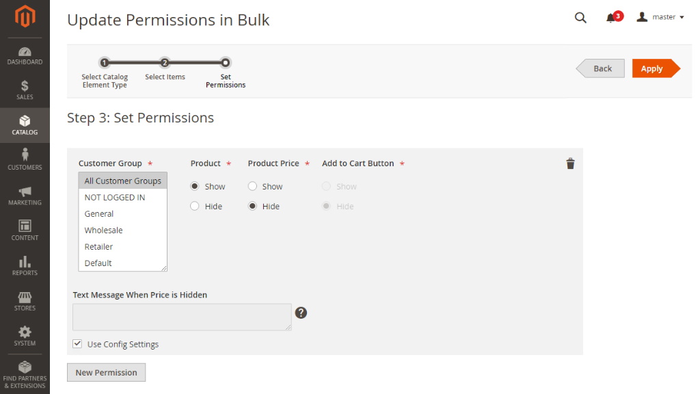Image resolution: width=700 pixels, height=394 pixels.
Task: Uncheck Use Config Settings checkbox
Action: (77, 343)
